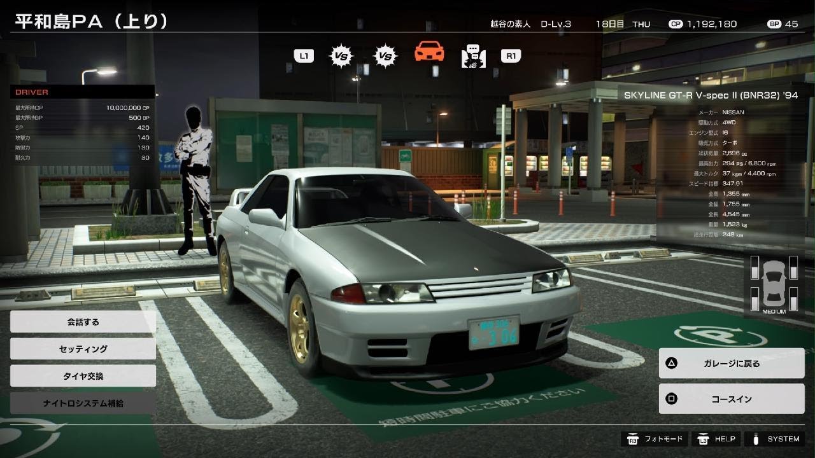
Task: Select ナイトロシステム補給 menu item
Action: pos(83,403)
